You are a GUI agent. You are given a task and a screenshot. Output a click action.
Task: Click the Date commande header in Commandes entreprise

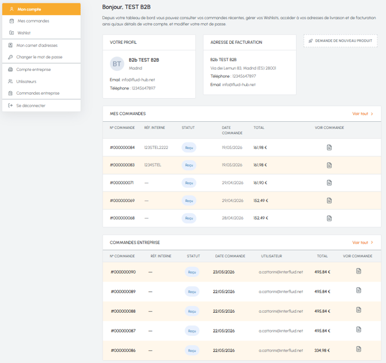(x=230, y=256)
